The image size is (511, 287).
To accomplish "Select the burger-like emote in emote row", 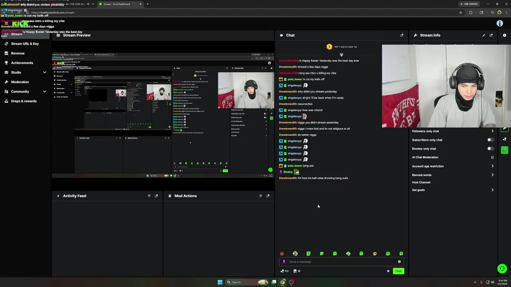I will [x=375, y=254].
